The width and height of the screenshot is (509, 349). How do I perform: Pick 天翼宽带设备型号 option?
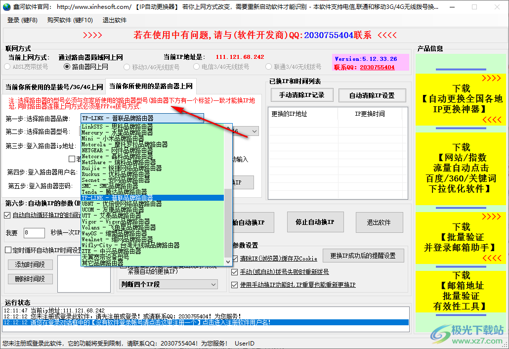[152, 257]
